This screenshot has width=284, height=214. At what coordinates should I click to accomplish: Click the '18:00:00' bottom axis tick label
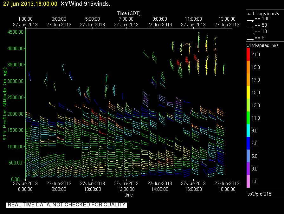(x=227, y=189)
